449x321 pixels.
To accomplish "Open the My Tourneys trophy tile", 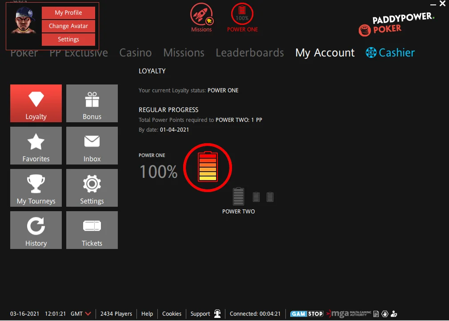I will 36,188.
